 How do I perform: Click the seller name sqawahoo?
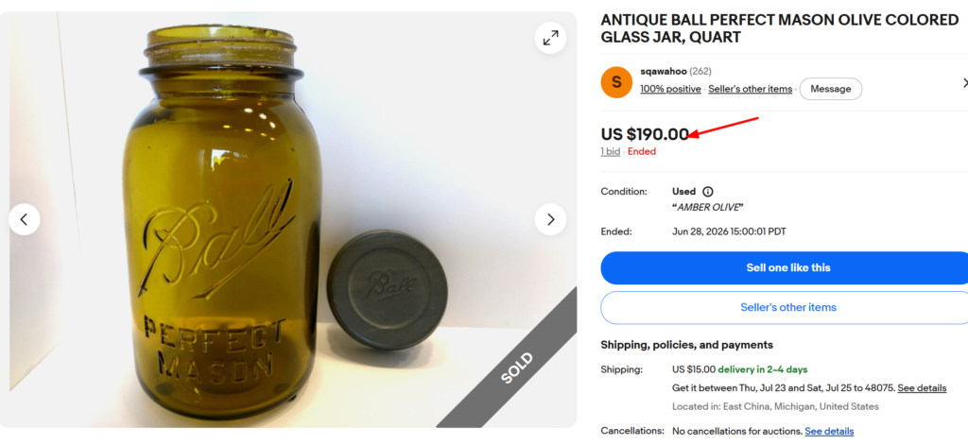click(x=664, y=72)
